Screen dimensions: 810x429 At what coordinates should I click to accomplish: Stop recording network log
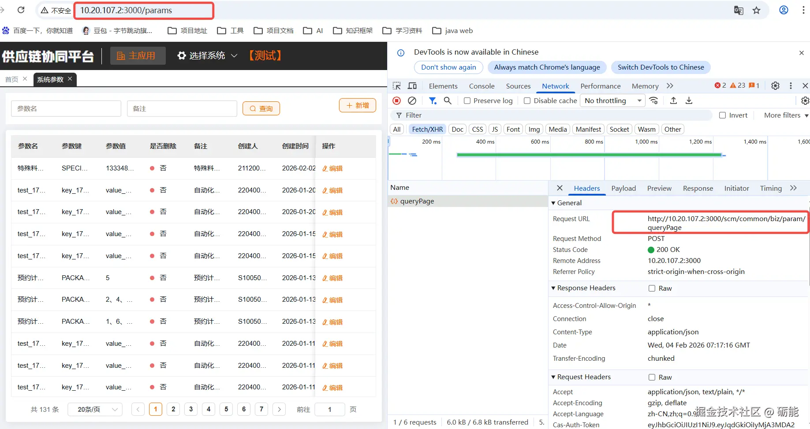[397, 101]
